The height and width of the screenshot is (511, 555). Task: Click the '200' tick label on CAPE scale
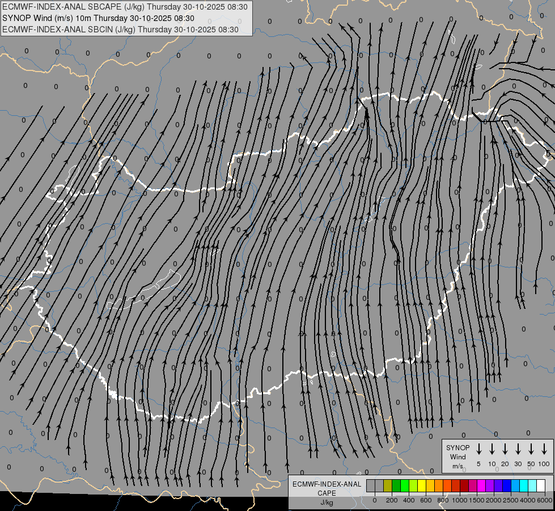coord(392,500)
